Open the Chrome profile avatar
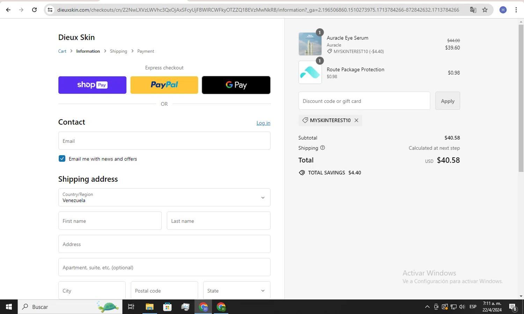Viewport: 524px width, 314px height. coord(503,9)
